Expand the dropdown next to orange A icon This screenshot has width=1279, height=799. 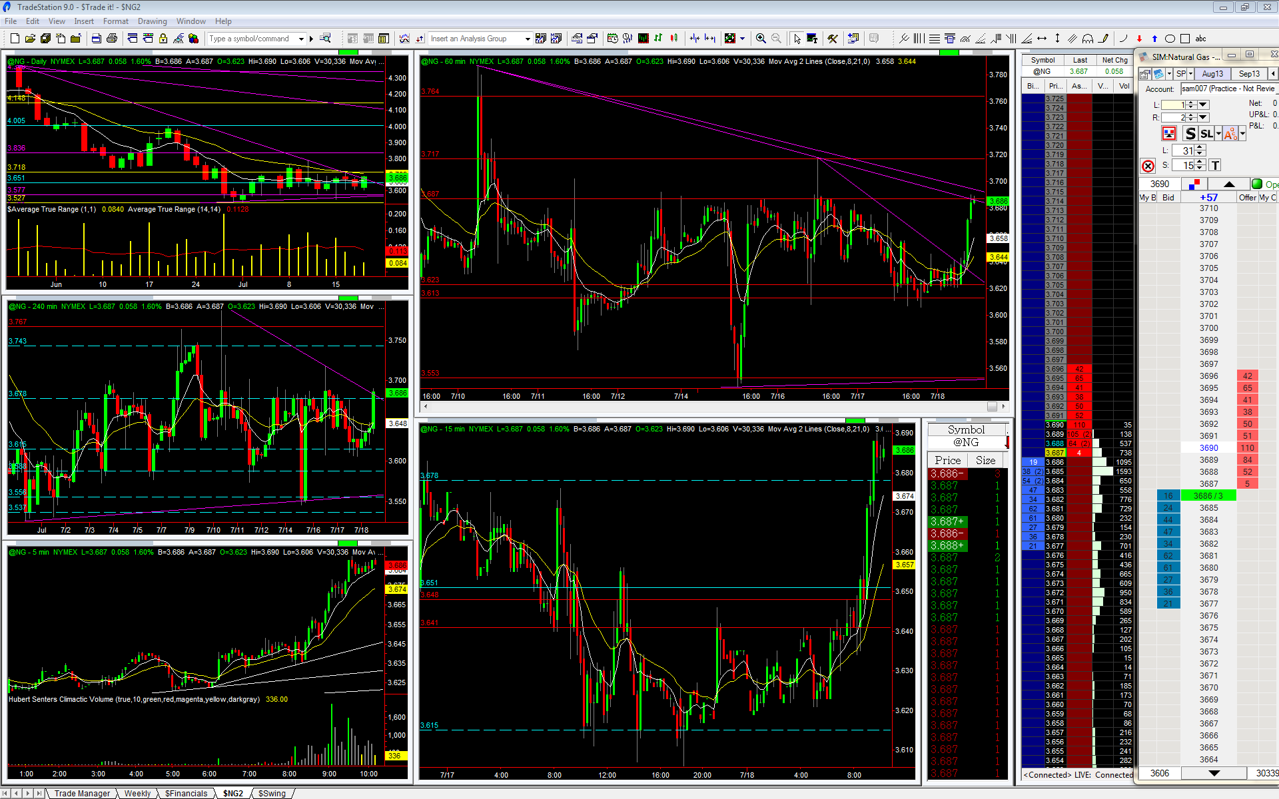[x=1242, y=134]
